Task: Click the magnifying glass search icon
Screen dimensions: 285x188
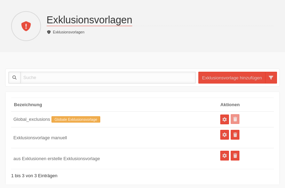Action: [x=15, y=78]
